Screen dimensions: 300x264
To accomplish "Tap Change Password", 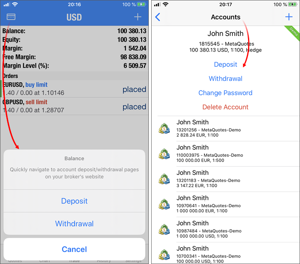I will tap(225, 93).
